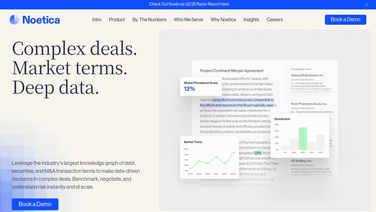
Task: Navigate to Why Noetica
Action: click(x=223, y=20)
